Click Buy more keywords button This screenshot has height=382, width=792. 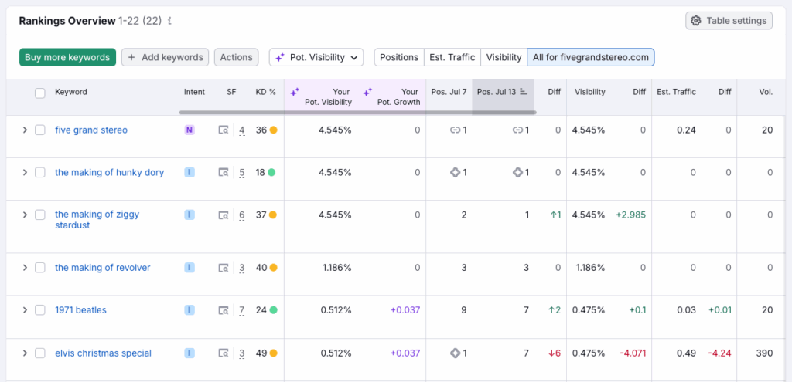[x=68, y=57]
